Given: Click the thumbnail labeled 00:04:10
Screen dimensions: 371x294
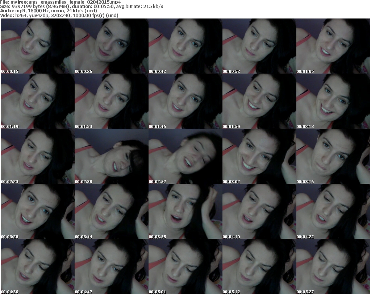Looking at the screenshot, I should click(259, 211).
